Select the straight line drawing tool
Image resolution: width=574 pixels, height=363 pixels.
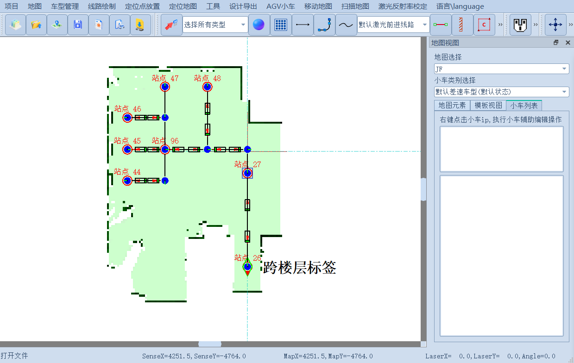click(302, 25)
